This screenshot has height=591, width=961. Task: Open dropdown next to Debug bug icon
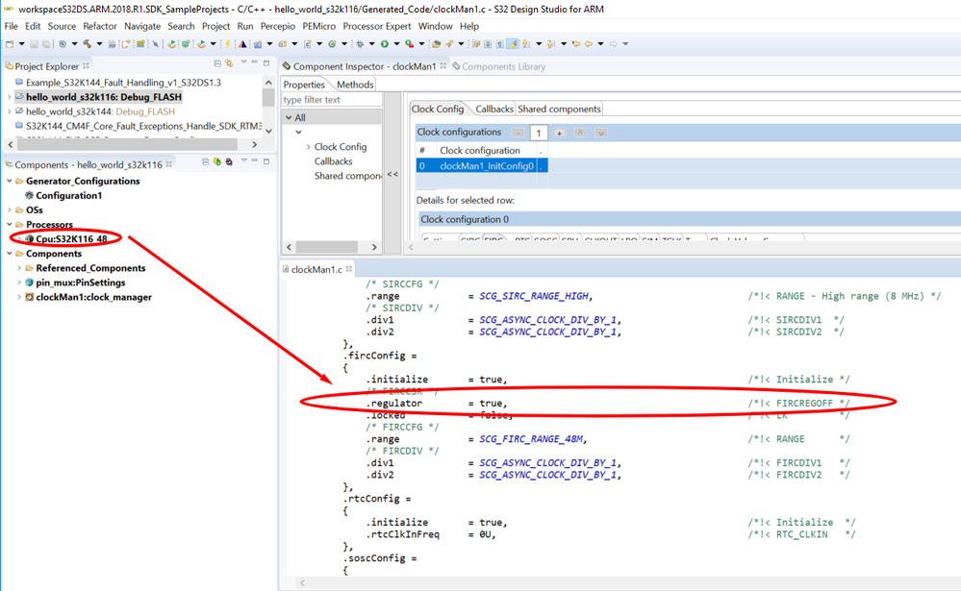372,44
